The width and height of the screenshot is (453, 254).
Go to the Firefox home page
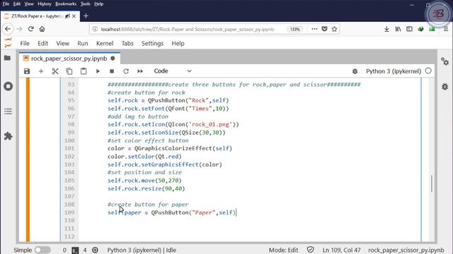point(42,29)
